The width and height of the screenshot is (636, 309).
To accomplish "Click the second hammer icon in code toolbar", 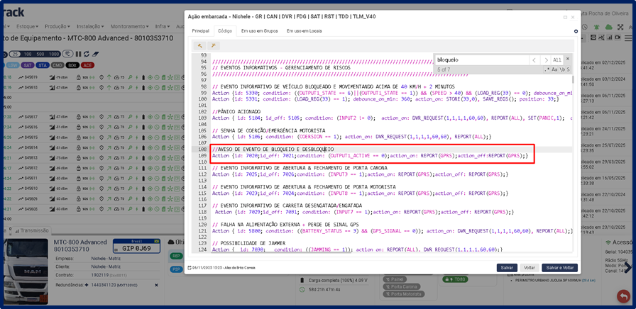I will coord(213,45).
